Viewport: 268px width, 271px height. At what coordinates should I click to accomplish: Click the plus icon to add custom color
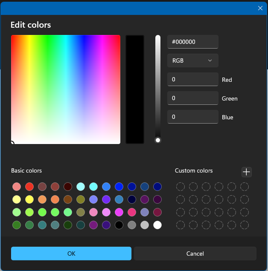pyautogui.click(x=246, y=172)
